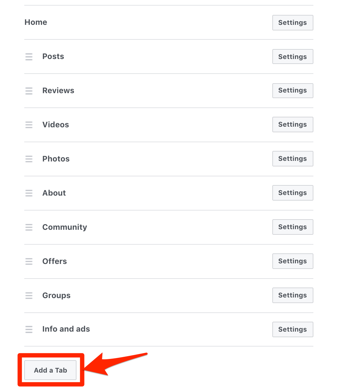The width and height of the screenshot is (337, 390).
Task: Open Settings for the Posts tab
Action: point(293,57)
